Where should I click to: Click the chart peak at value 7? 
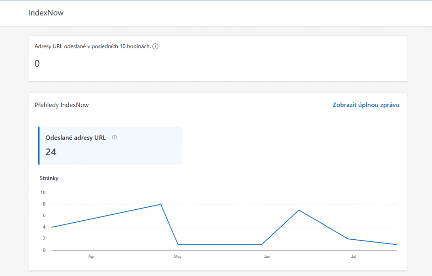click(299, 210)
